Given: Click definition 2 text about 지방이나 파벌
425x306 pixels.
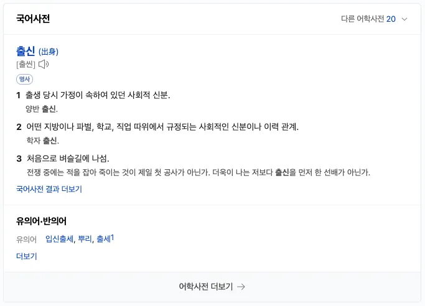Looking at the screenshot, I should (x=162, y=127).
